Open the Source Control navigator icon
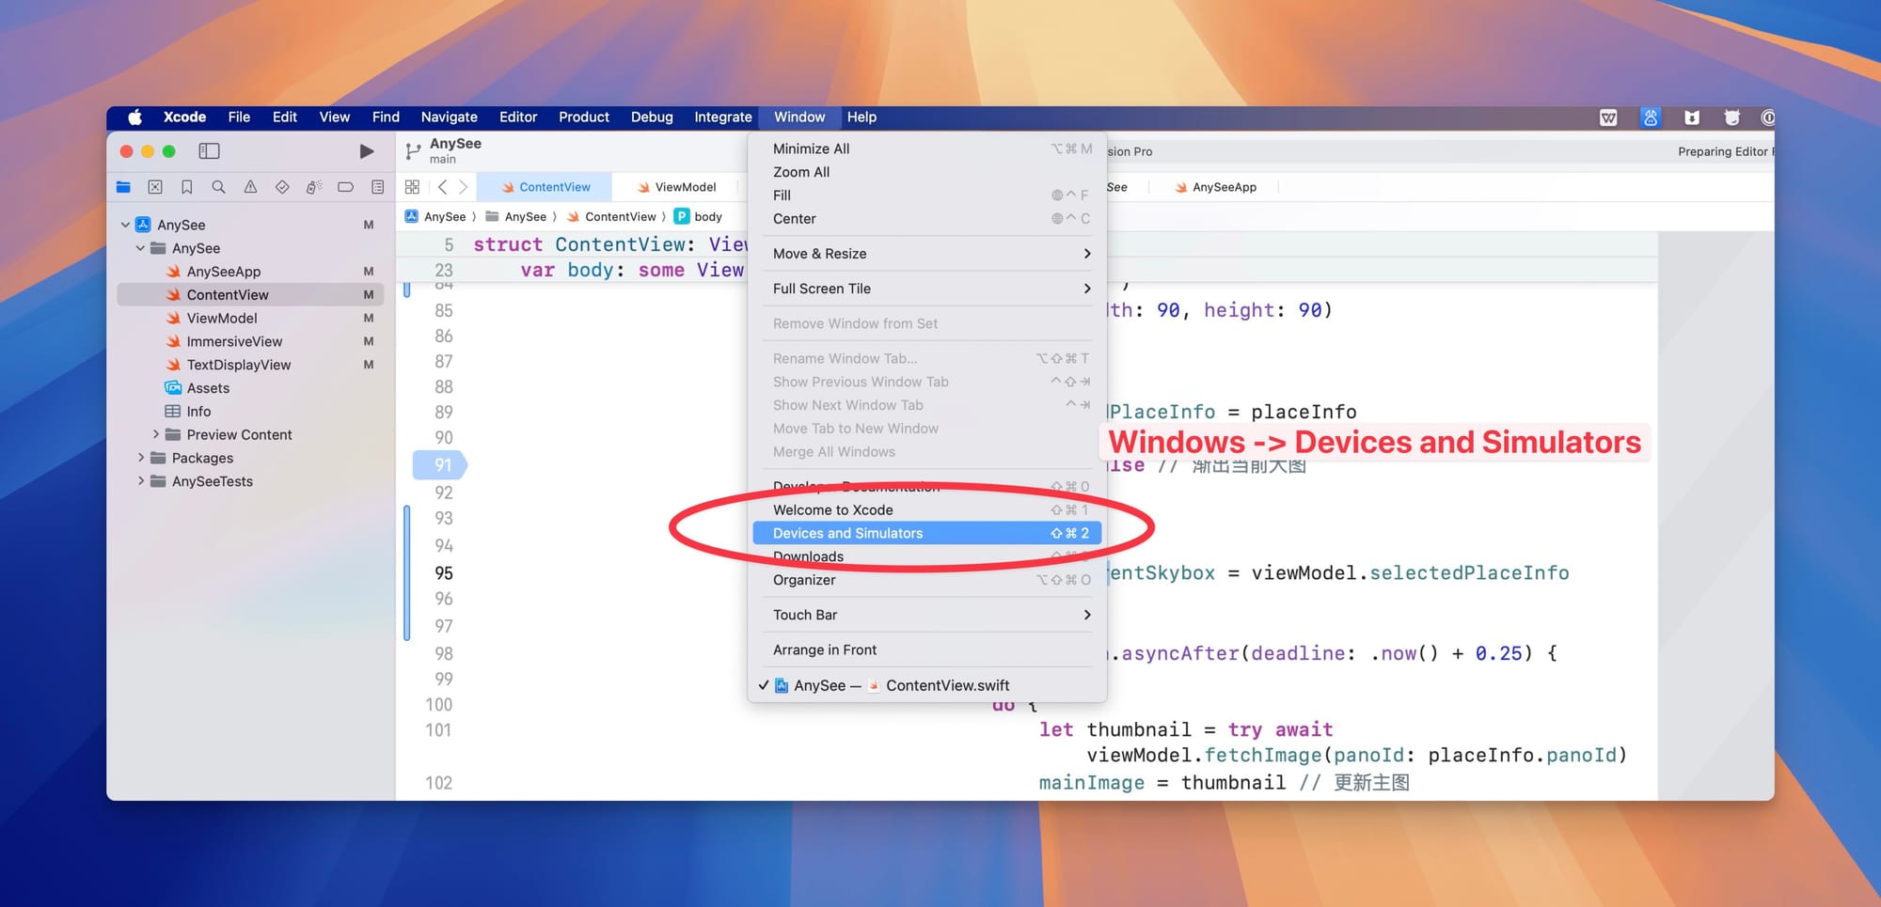Viewport: 1881px width, 907px height. [155, 187]
